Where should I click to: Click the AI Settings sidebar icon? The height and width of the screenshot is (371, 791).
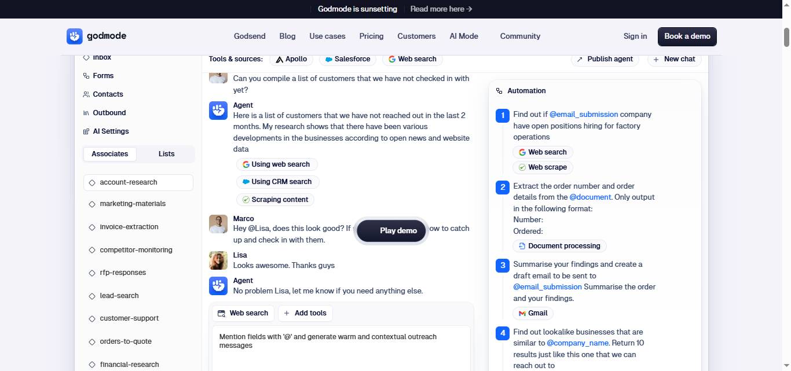[x=86, y=131]
